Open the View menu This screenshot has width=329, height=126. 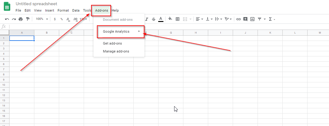pos(38,10)
